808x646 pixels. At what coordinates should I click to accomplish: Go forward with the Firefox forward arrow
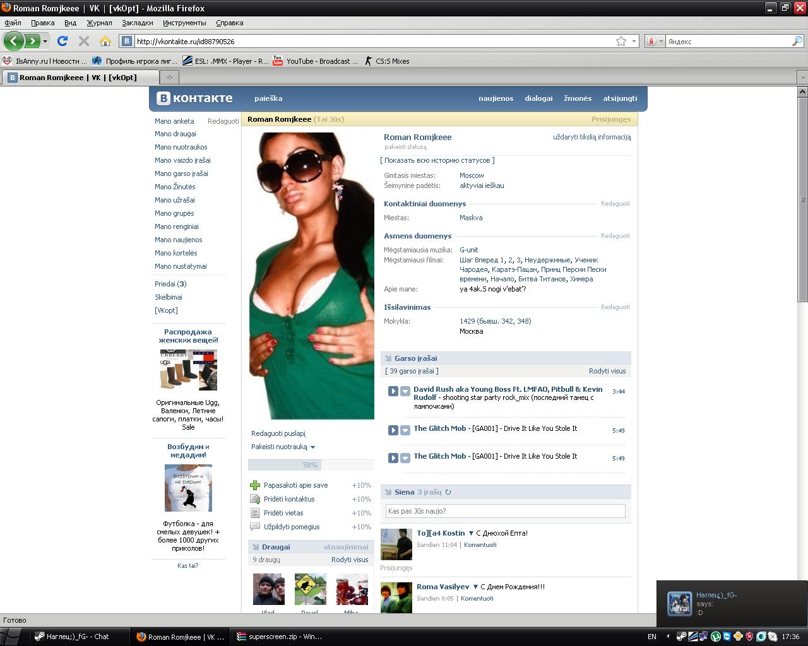click(x=32, y=41)
